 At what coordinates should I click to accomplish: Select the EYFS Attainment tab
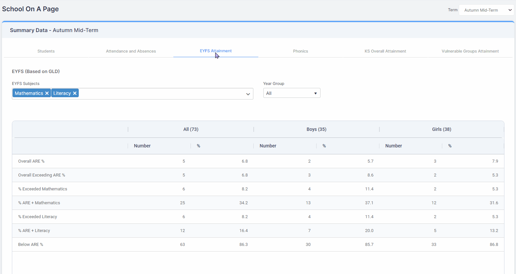pyautogui.click(x=216, y=51)
